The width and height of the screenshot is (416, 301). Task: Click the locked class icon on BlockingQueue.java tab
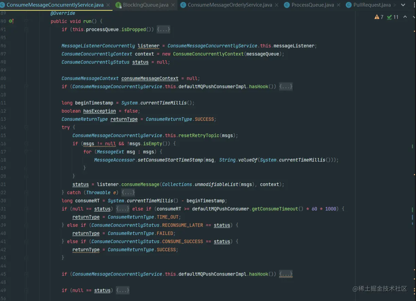pos(118,5)
